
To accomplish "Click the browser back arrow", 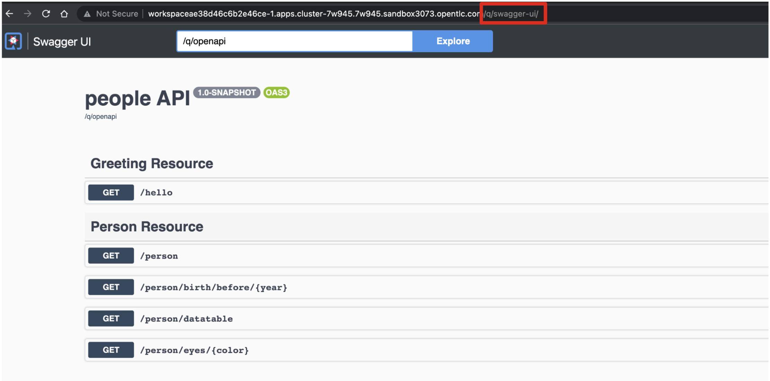I will tap(10, 14).
